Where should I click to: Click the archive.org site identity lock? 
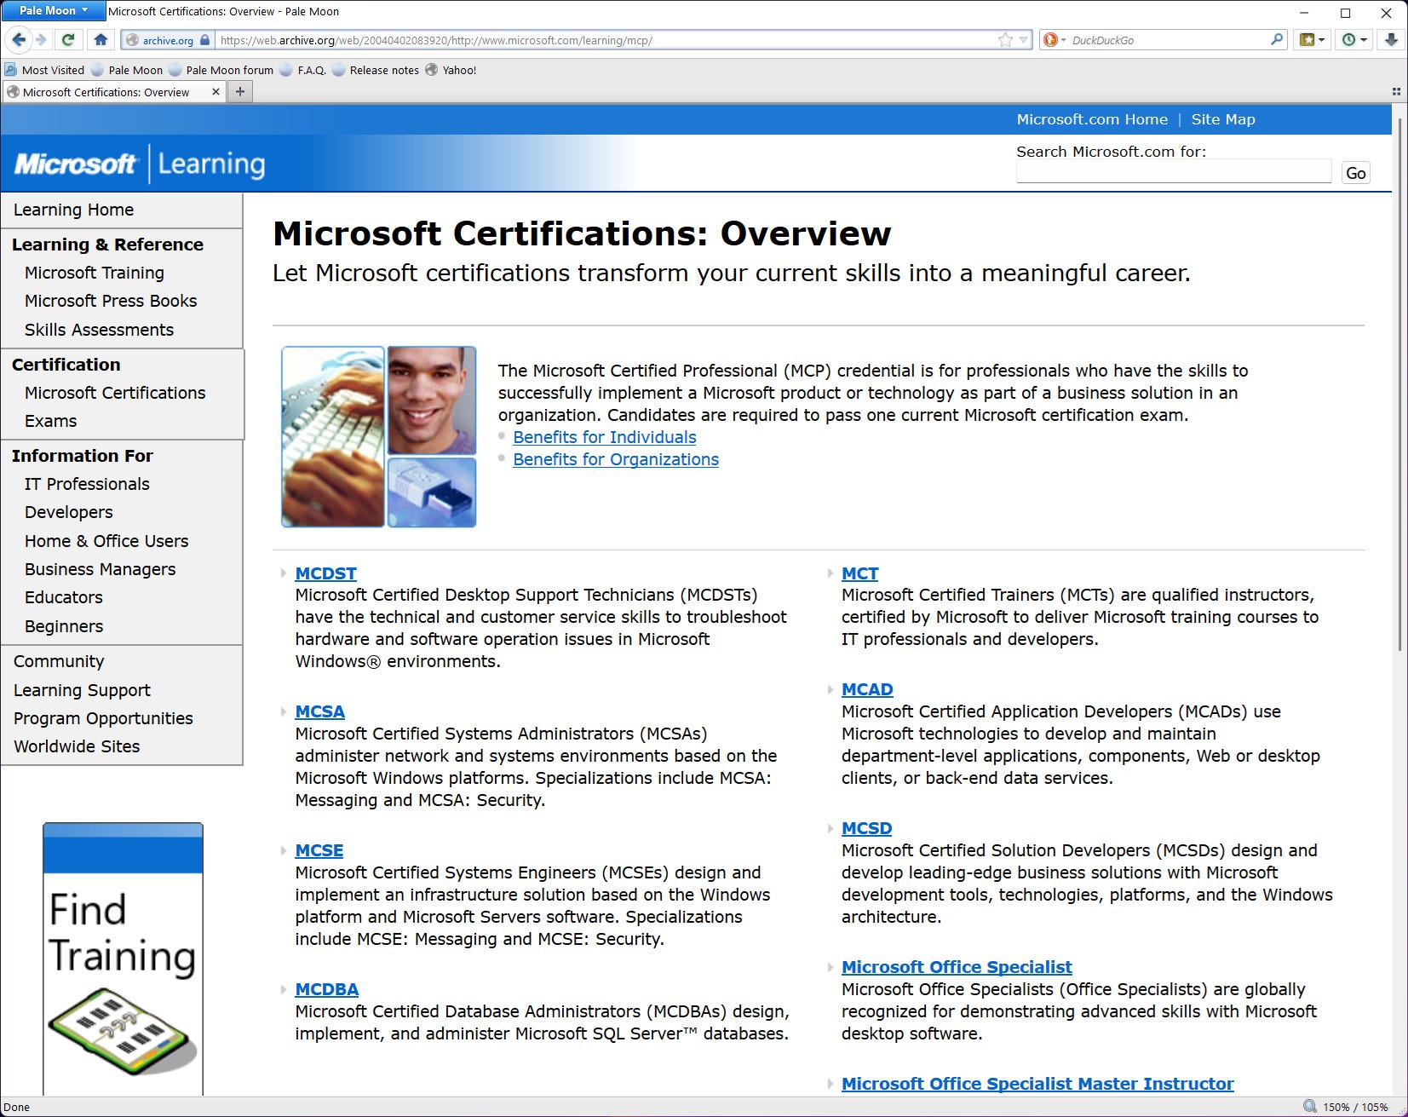click(204, 40)
